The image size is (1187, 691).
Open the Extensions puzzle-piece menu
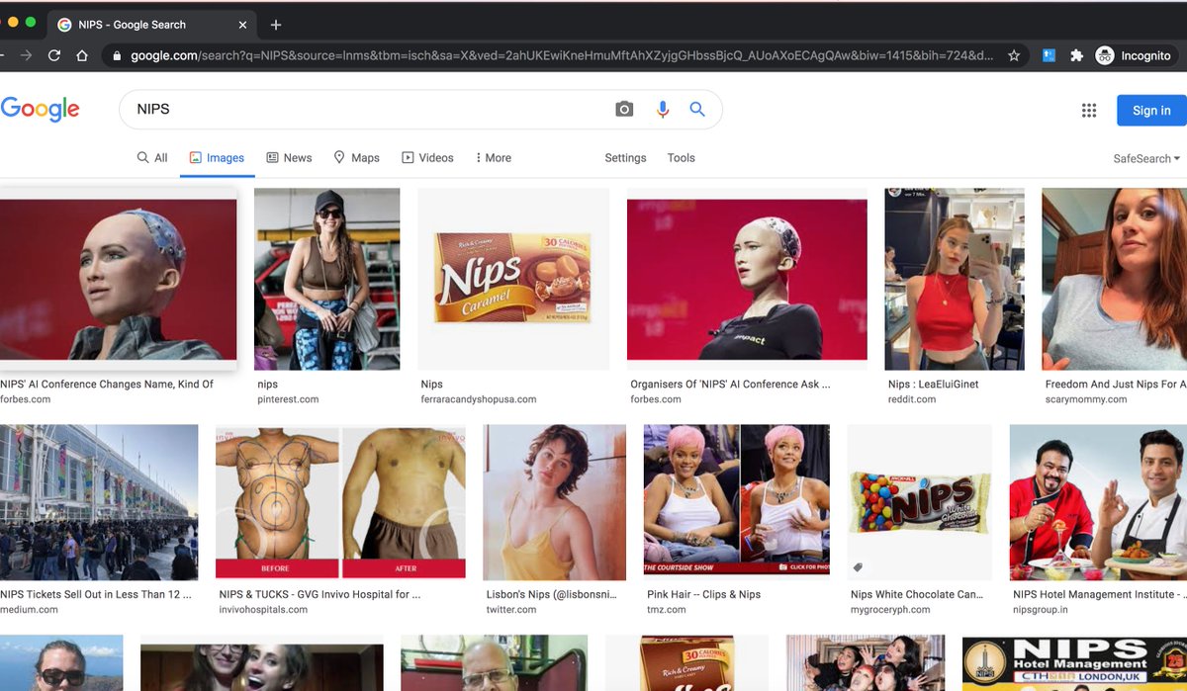tap(1076, 56)
